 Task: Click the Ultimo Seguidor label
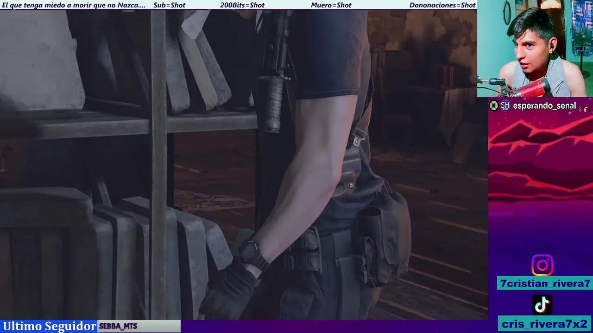pyautogui.click(x=49, y=326)
